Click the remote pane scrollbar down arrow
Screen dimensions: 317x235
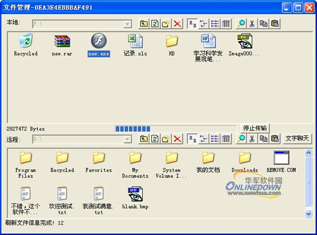pyautogui.click(x=308, y=214)
